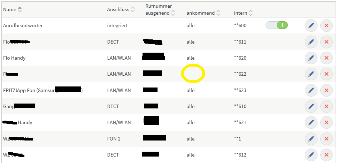Edit the FON 1 device entry

click(x=311, y=139)
